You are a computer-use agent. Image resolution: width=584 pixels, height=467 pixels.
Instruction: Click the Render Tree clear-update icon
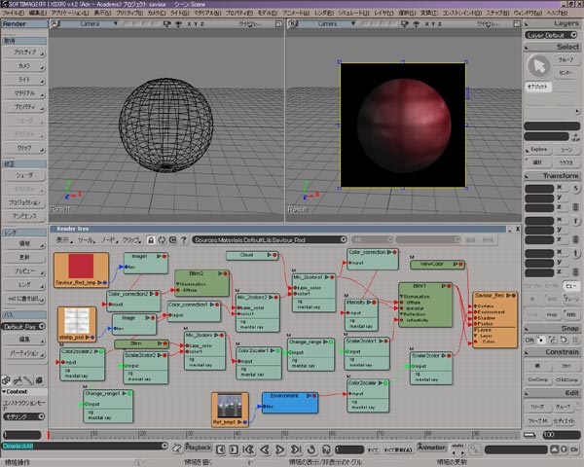172,240
